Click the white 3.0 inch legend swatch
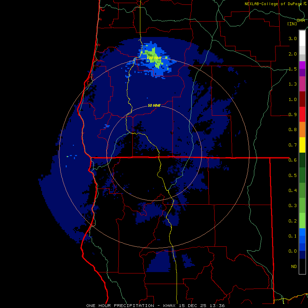The height and width of the screenshot is (308, 308). pyautogui.click(x=302, y=38)
